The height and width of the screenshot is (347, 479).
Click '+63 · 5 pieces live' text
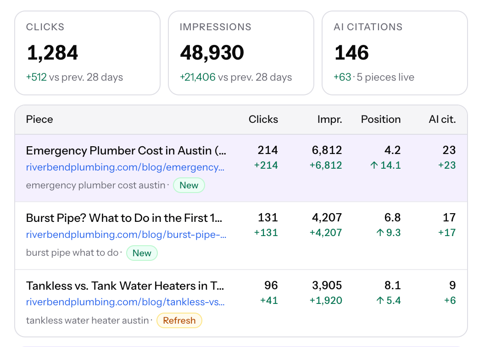point(374,77)
